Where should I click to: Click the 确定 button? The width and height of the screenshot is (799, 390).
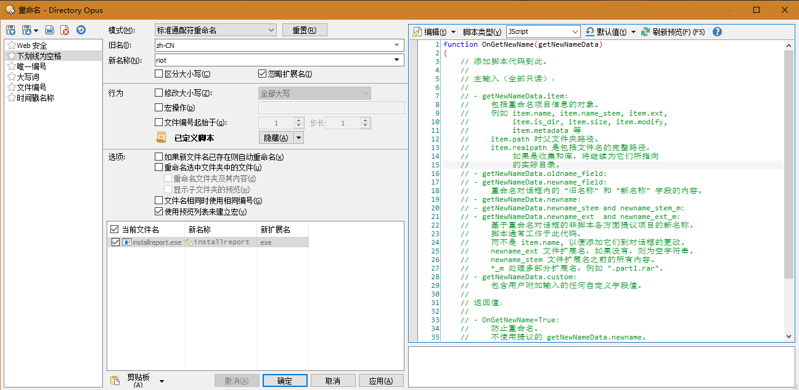click(285, 381)
